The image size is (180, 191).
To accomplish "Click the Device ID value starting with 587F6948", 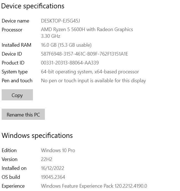I will point(84,54).
